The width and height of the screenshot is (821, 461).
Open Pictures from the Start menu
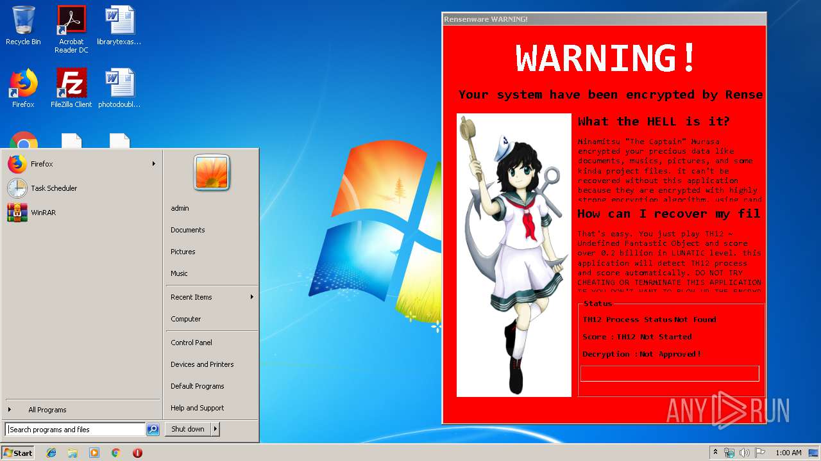click(x=183, y=252)
